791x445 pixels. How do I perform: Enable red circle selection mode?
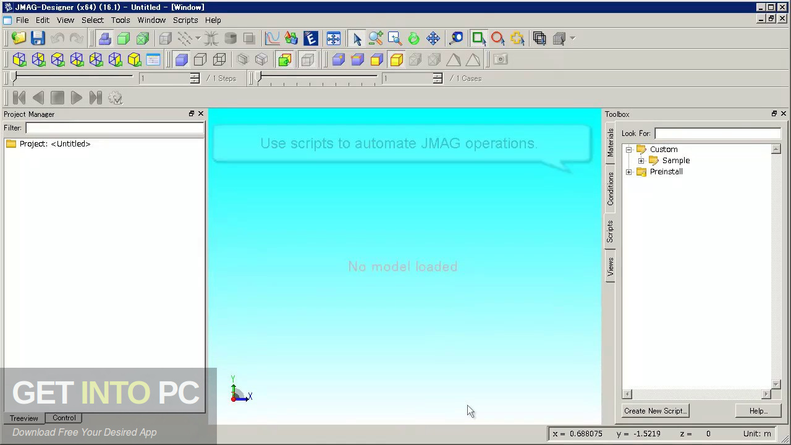(x=497, y=38)
